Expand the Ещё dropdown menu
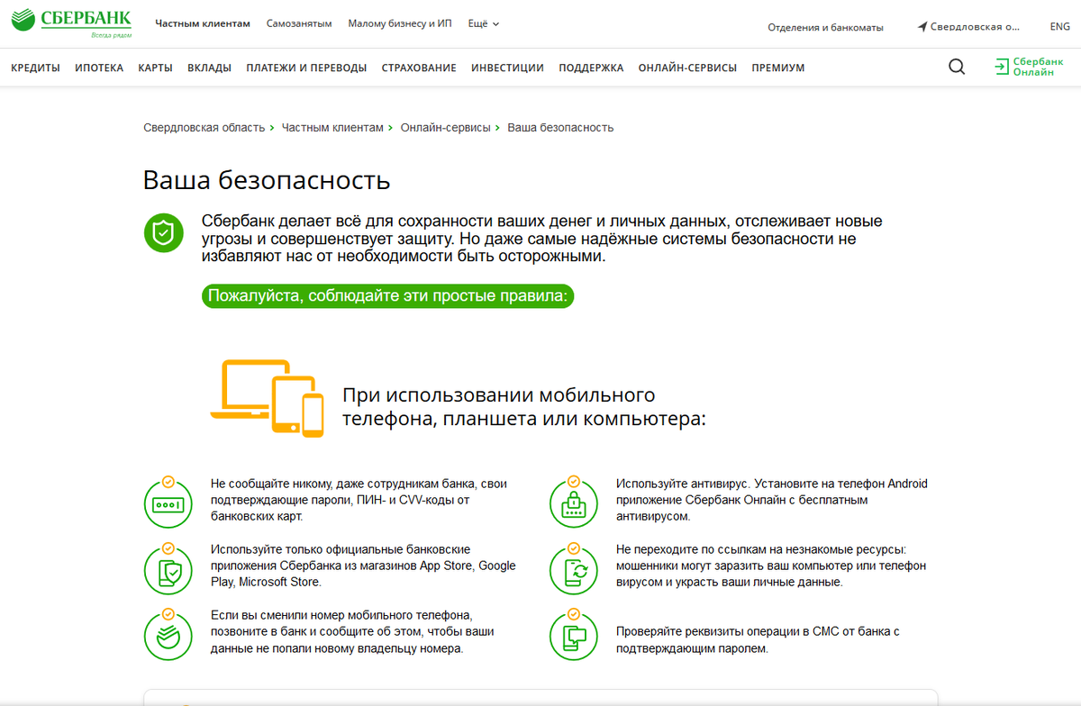Viewport: 1081px width, 706px height. pyautogui.click(x=484, y=24)
